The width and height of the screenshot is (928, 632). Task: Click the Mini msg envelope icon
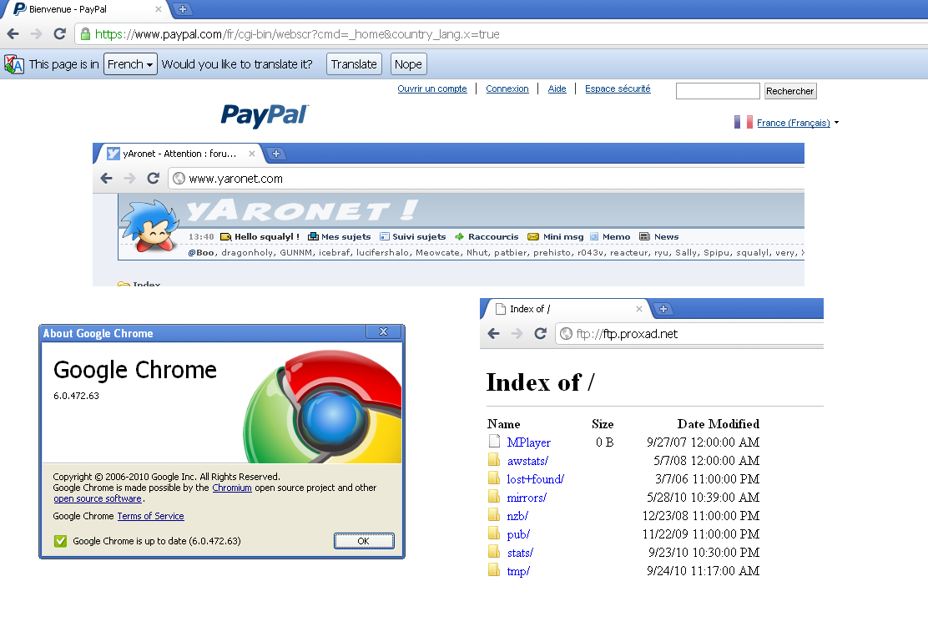tap(533, 237)
